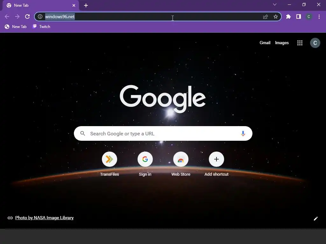326x244 pixels.
Task: Share this page icon in address bar
Action: pos(266,17)
